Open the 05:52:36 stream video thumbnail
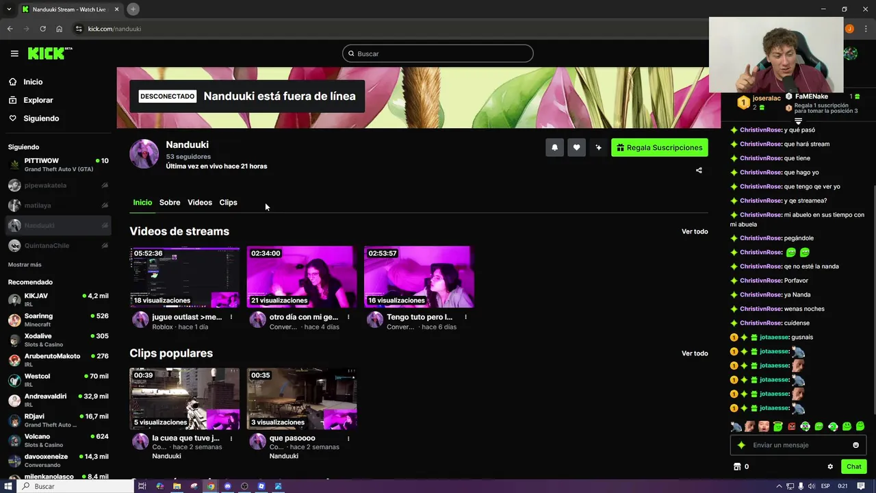Viewport: 876px width, 493px height. pyautogui.click(x=185, y=277)
